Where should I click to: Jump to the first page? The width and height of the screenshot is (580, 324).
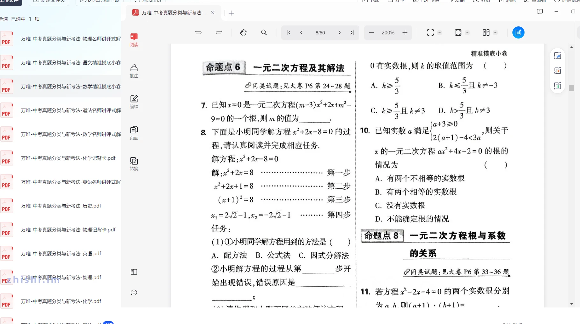coord(289,32)
